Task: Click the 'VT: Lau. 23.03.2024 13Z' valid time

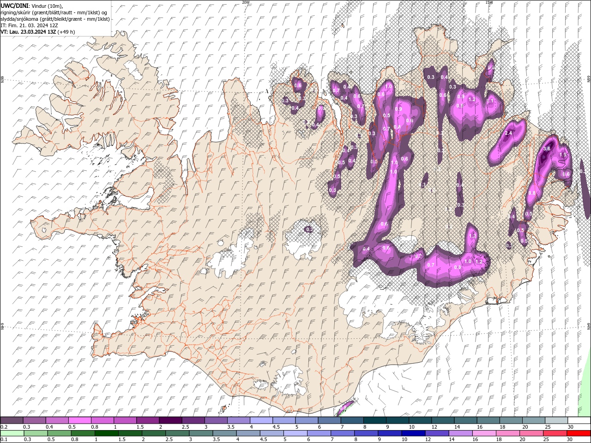Action: 28,32
